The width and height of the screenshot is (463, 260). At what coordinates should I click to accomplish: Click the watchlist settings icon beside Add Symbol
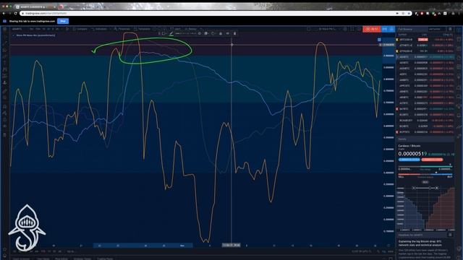click(x=450, y=29)
